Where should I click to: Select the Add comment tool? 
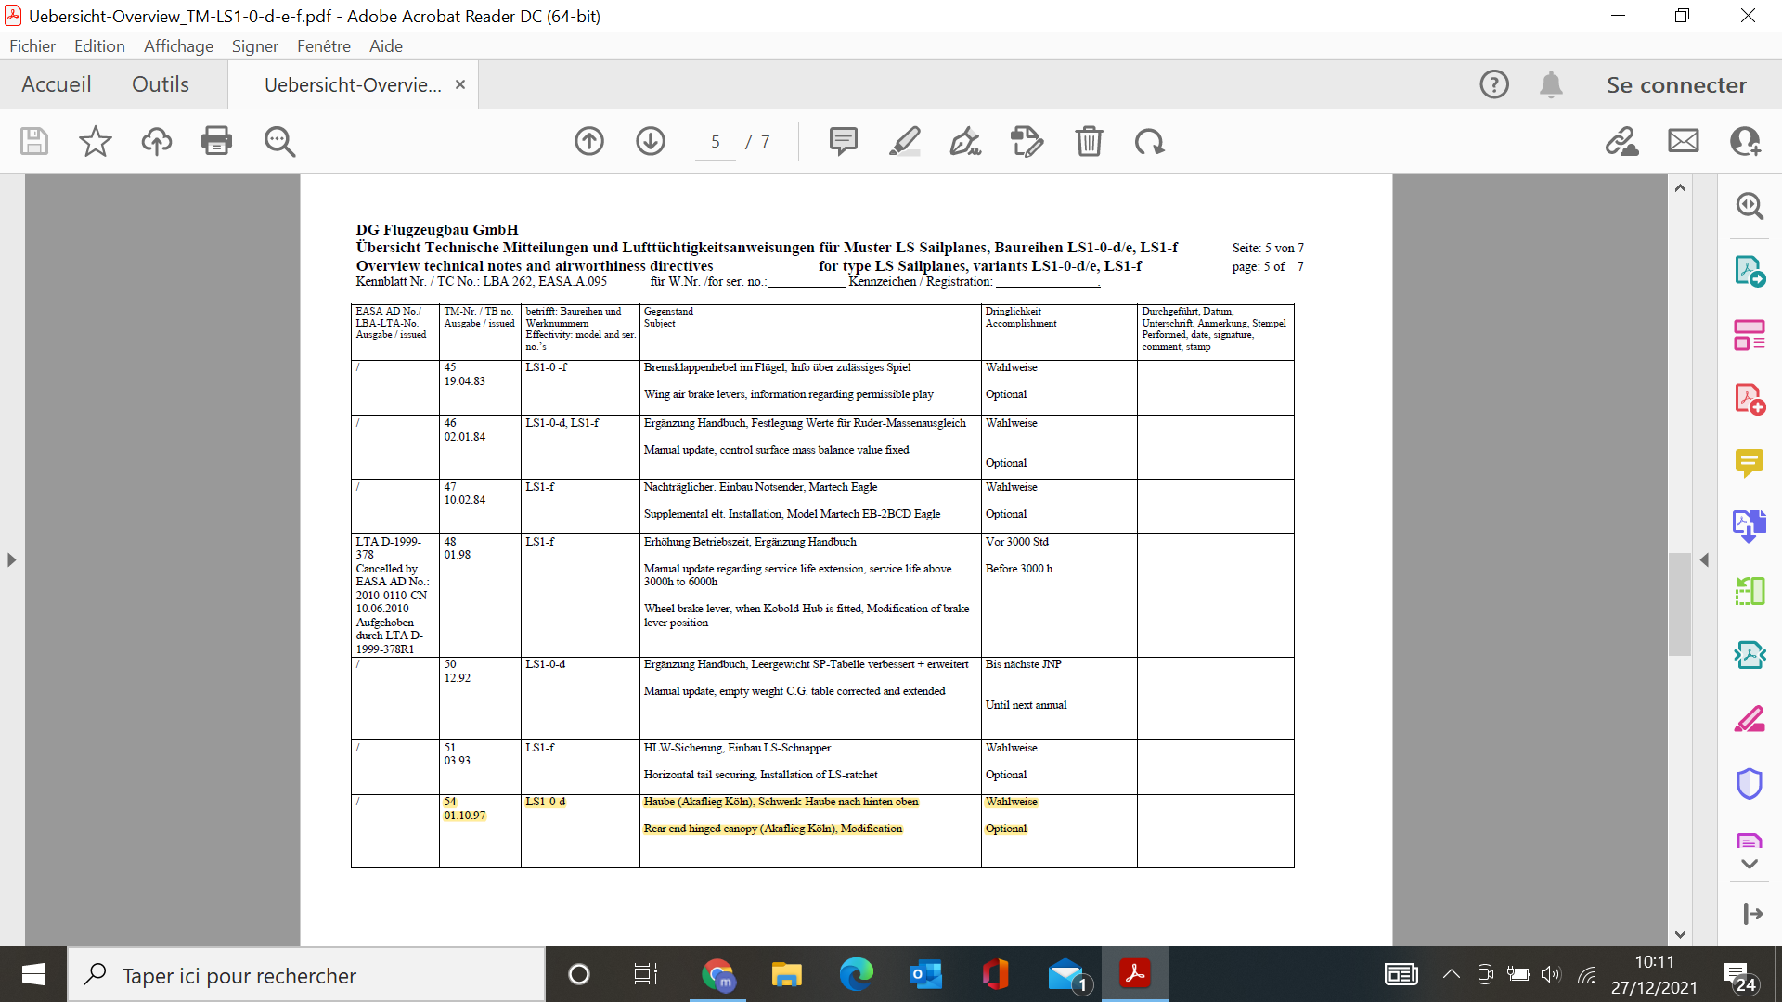(x=843, y=141)
